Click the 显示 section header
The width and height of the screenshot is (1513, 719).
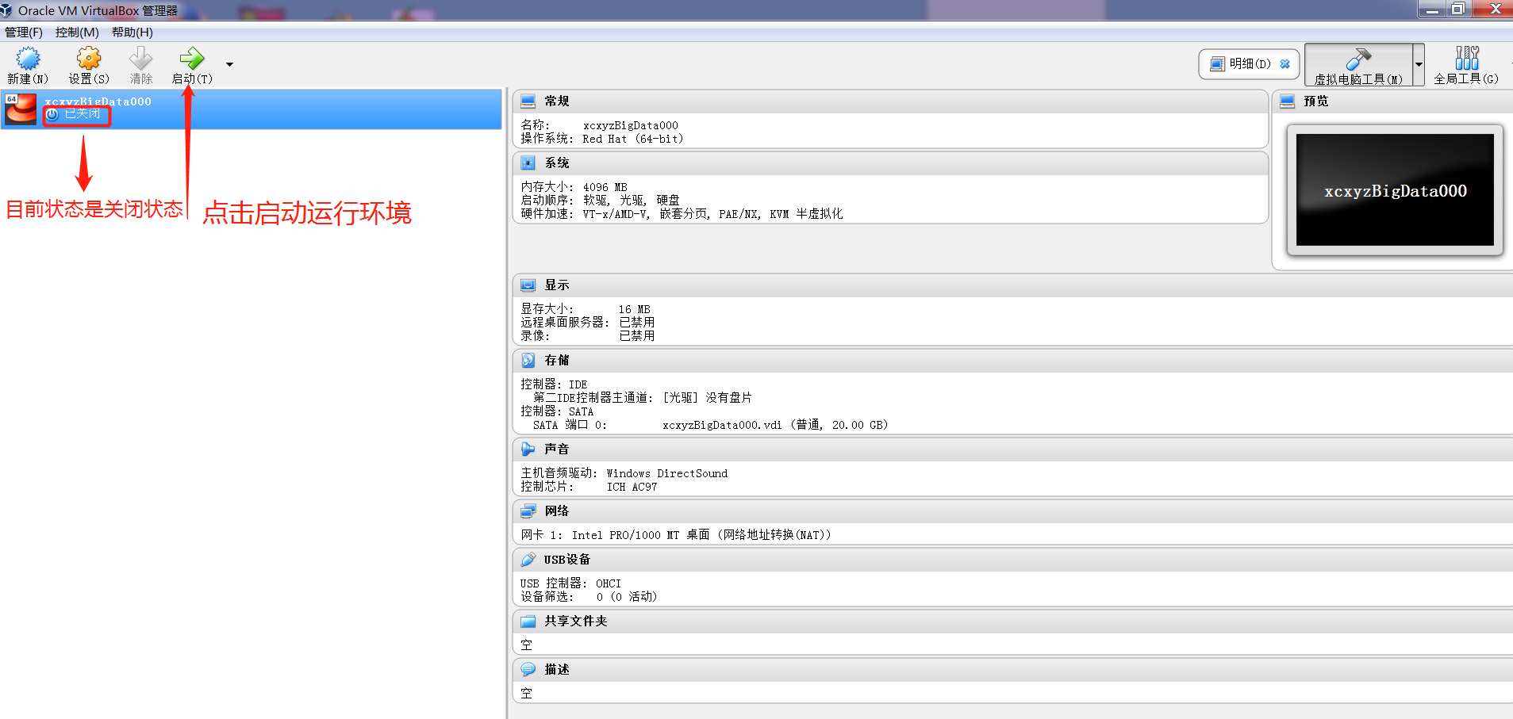click(x=1013, y=285)
